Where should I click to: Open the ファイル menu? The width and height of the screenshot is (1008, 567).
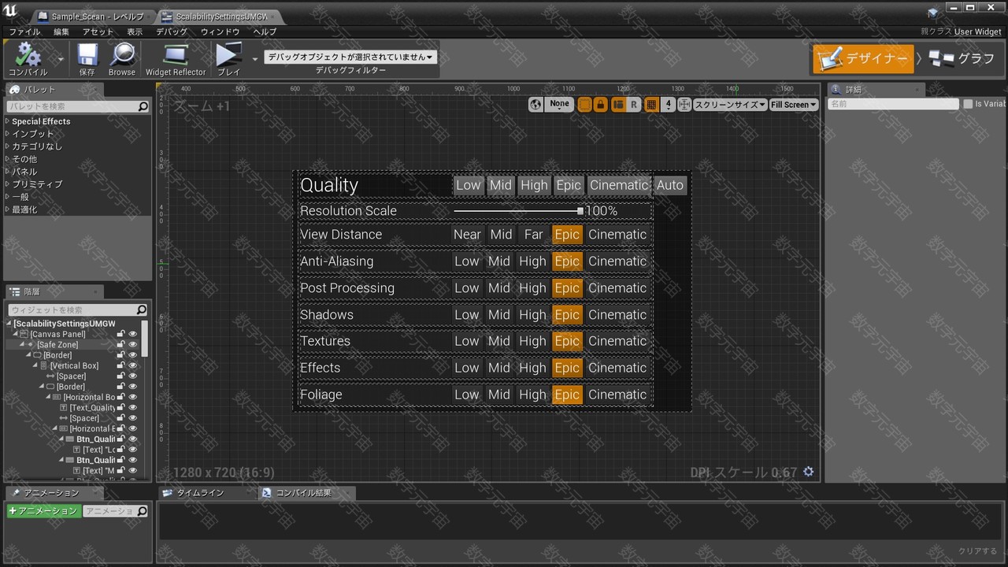tap(24, 31)
